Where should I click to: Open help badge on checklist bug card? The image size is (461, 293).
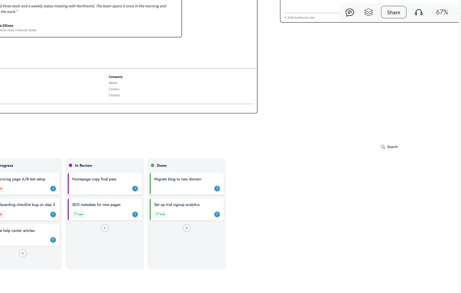pyautogui.click(x=53, y=214)
